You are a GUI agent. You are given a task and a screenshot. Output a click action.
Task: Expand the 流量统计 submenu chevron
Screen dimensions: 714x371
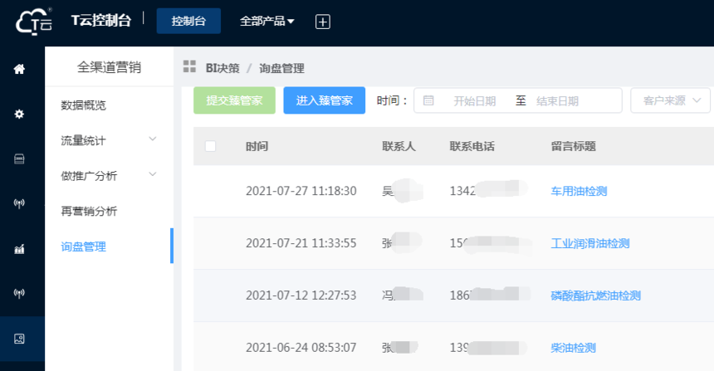(x=153, y=139)
